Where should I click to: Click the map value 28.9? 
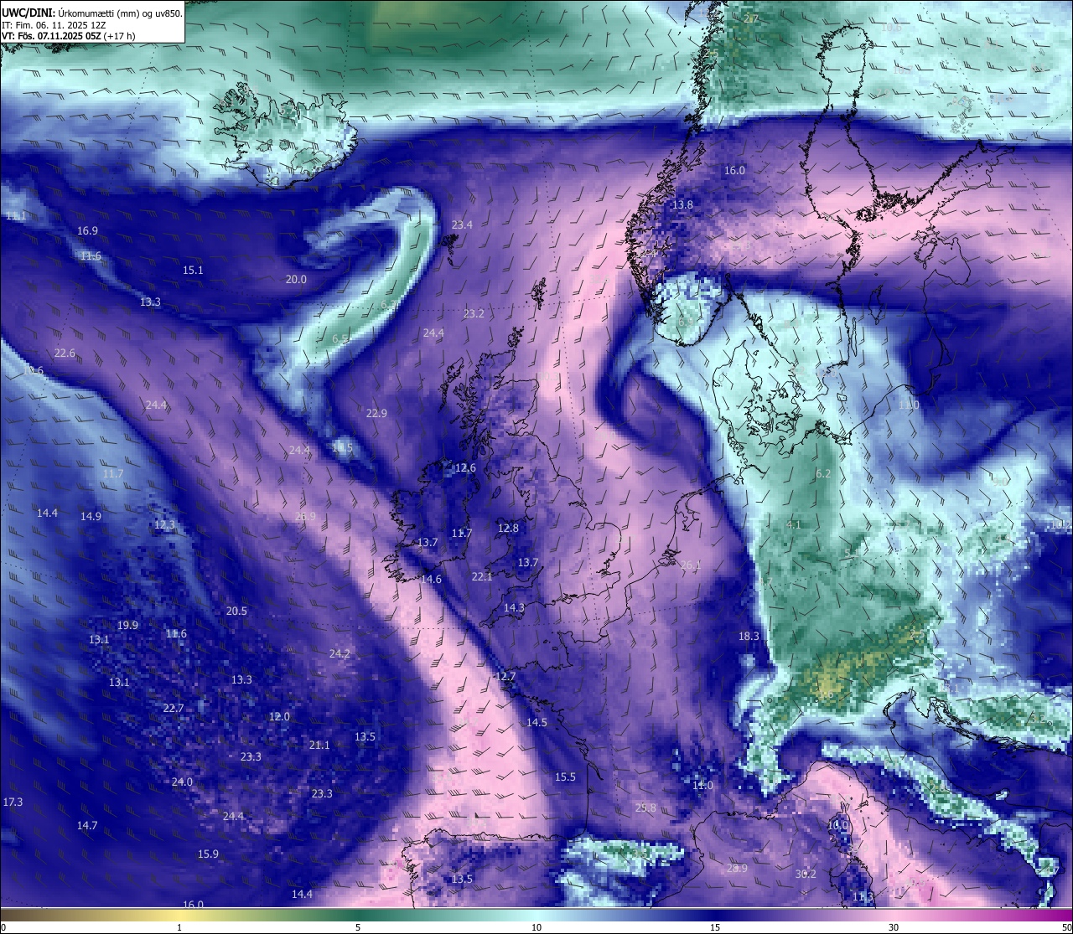click(x=737, y=869)
